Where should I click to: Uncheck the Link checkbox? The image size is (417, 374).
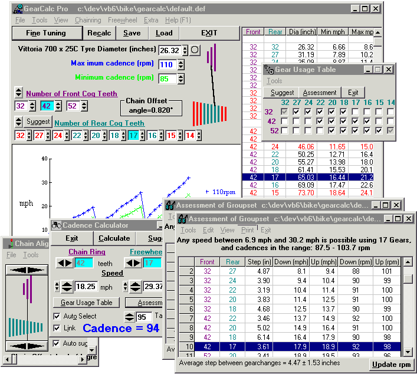click(x=57, y=328)
